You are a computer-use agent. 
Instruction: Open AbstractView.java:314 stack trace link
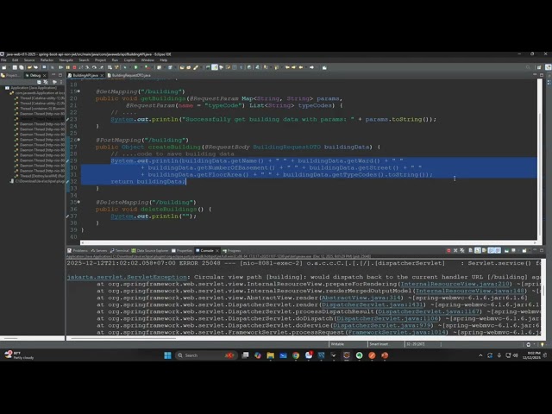point(361,298)
